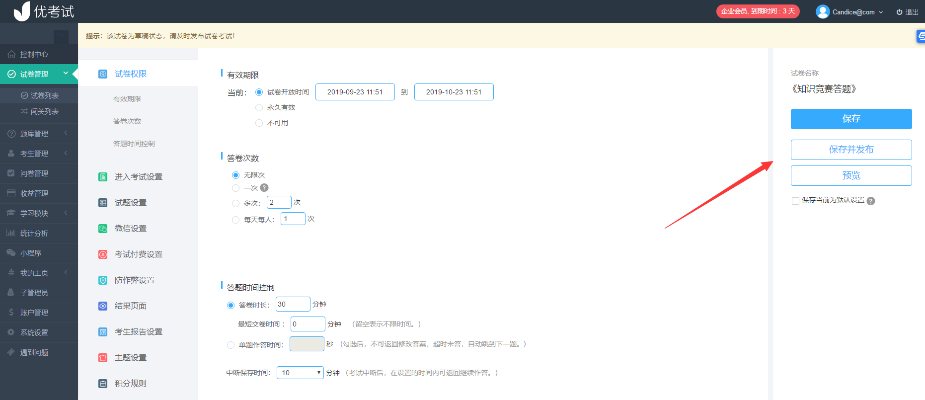Image resolution: width=925 pixels, height=400 pixels.
Task: Click the 积分规则 icon
Action: click(103, 384)
